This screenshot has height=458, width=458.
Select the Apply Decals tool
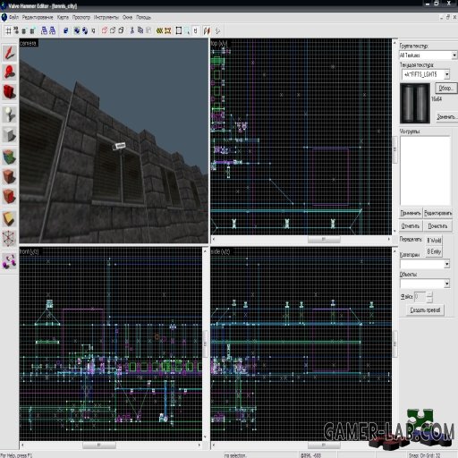point(10,197)
